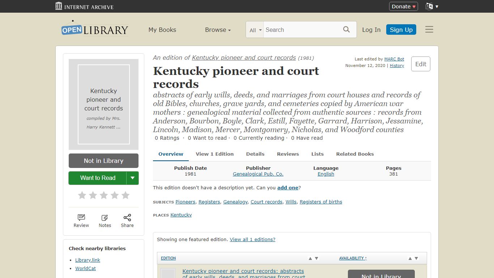Open the WorldCat link
This screenshot has width=494, height=278.
click(85, 269)
